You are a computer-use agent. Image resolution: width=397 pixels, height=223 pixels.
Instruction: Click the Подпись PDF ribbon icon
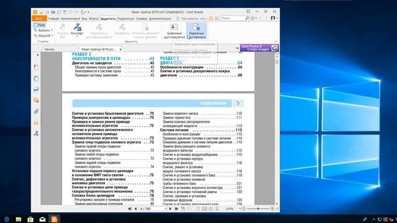coord(63,31)
